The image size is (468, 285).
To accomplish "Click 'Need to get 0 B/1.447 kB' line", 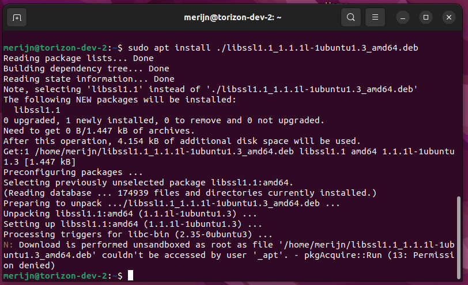I will tap(99, 131).
